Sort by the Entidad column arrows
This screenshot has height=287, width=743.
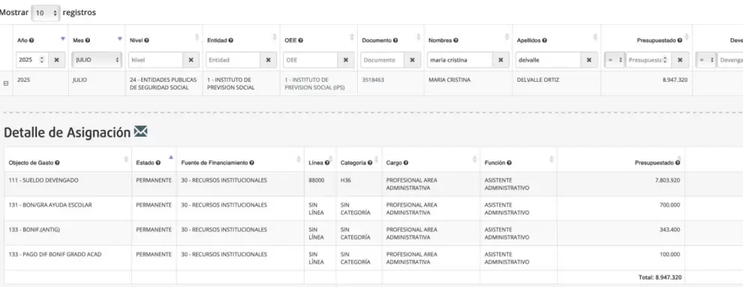click(x=275, y=37)
